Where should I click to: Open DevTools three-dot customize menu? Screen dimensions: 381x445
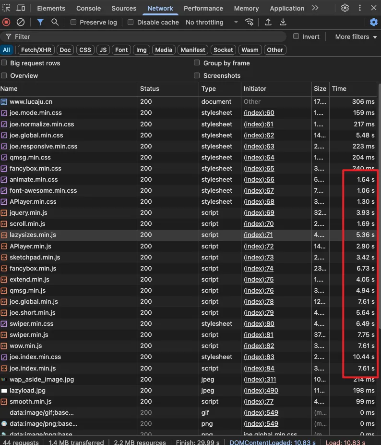click(360, 8)
